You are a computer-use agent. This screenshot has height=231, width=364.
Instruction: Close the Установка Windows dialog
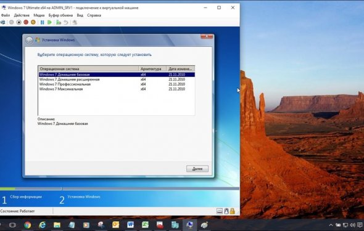click(207, 36)
